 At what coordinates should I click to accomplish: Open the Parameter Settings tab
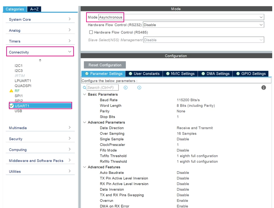(103, 73)
